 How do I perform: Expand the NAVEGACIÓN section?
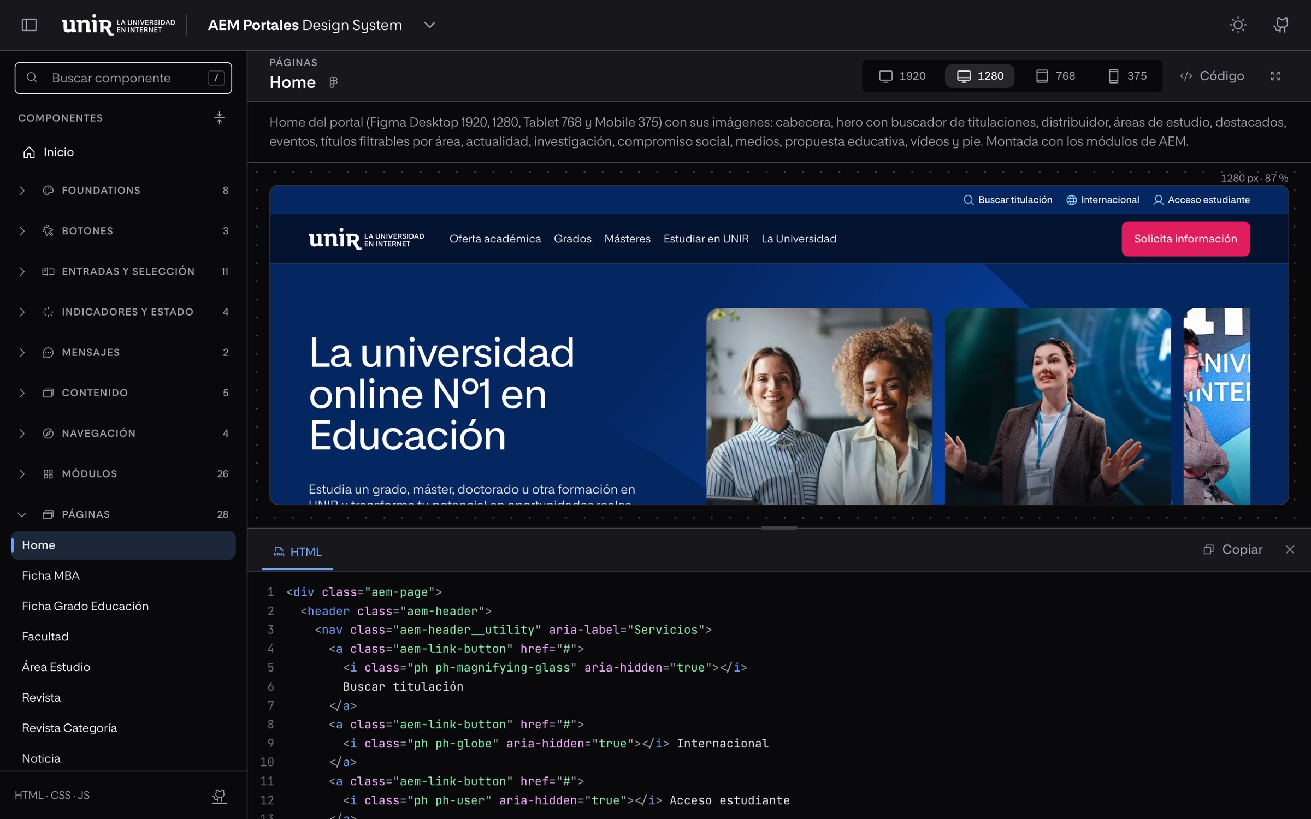tap(123, 433)
